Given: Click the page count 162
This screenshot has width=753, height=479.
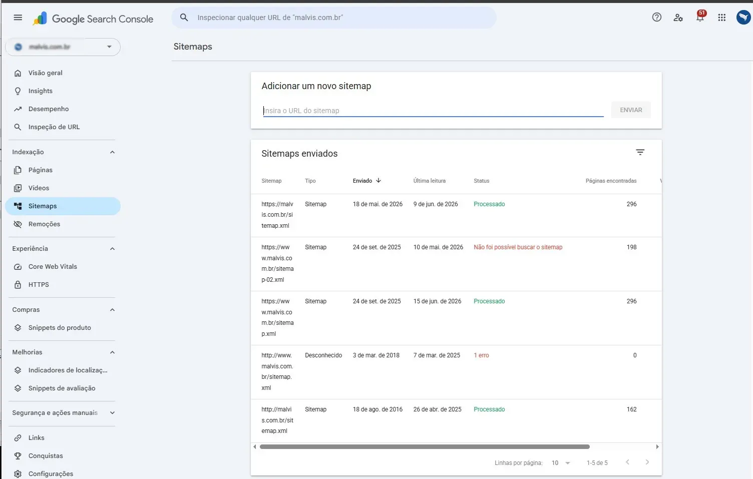Looking at the screenshot, I should coord(631,409).
